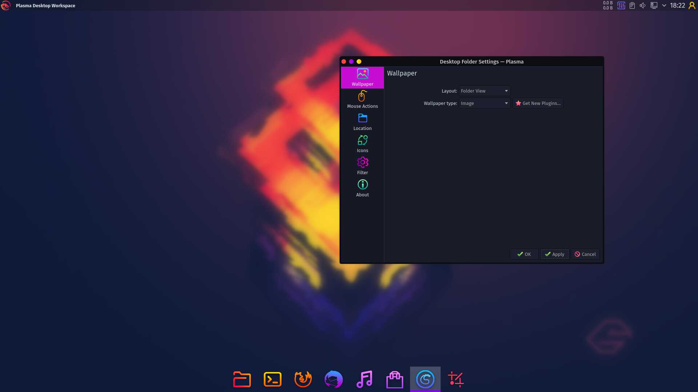The width and height of the screenshot is (698, 392).
Task: Open the Discover app store from the dock
Action: pos(394,379)
